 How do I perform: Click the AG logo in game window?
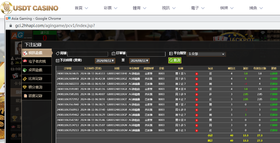(16, 35)
